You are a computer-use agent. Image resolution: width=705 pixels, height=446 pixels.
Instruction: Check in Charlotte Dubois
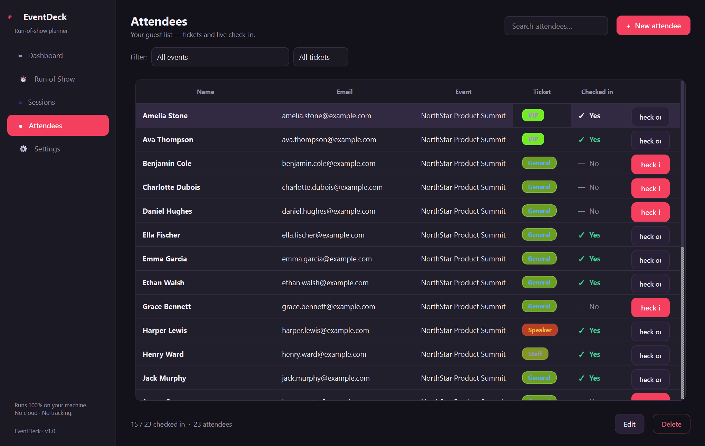point(650,188)
